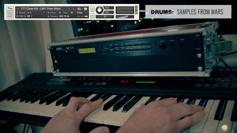The width and height of the screenshot is (237, 133).
Task: Click the Tune knob
Action: 99,10
